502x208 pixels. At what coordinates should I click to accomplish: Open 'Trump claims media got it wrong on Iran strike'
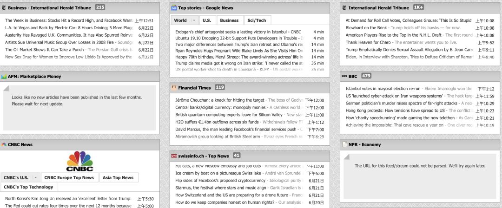click(239, 63)
